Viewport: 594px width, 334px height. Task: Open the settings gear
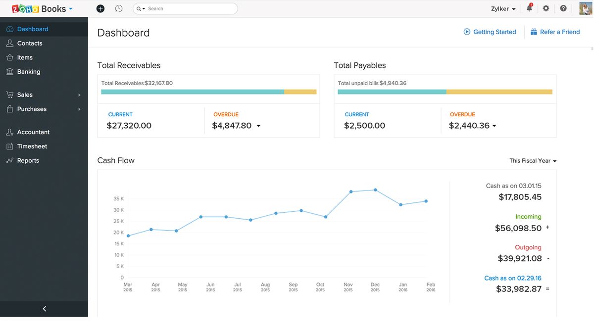pyautogui.click(x=545, y=8)
